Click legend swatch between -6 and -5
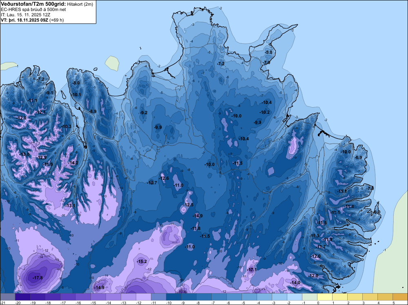 [x=234, y=297]
